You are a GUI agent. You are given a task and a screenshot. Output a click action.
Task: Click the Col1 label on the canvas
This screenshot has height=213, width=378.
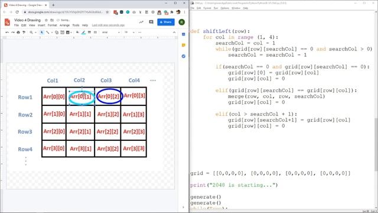(53, 80)
